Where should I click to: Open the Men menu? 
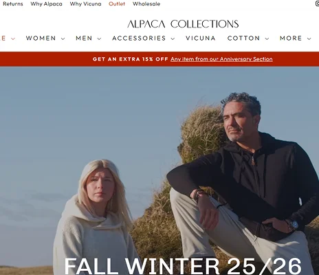pyautogui.click(x=84, y=38)
